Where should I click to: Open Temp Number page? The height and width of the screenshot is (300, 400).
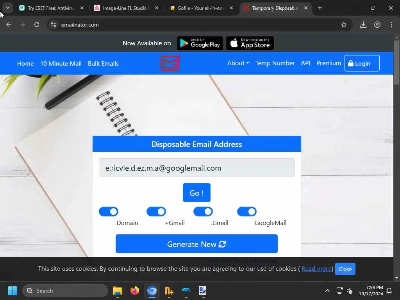pyautogui.click(x=275, y=63)
